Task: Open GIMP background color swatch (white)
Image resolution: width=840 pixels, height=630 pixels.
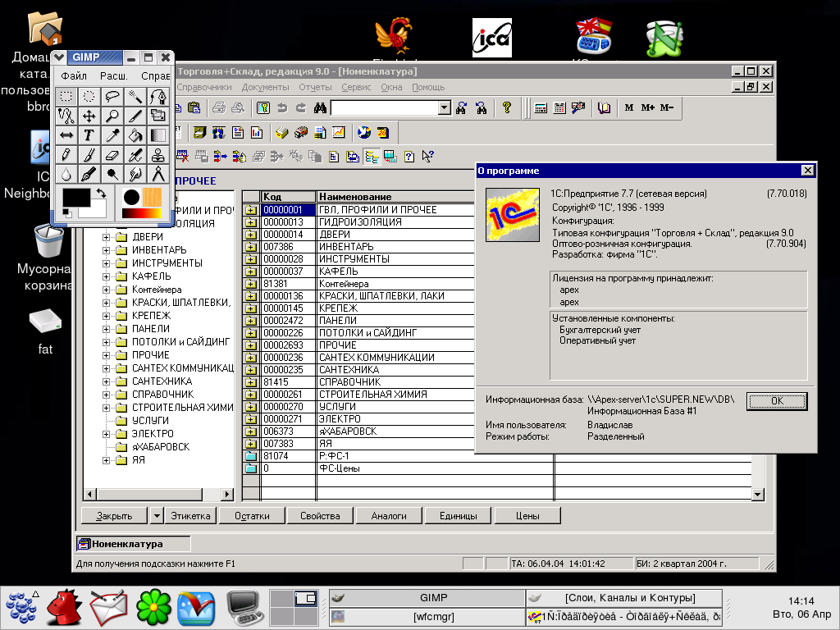Action: pos(97,210)
